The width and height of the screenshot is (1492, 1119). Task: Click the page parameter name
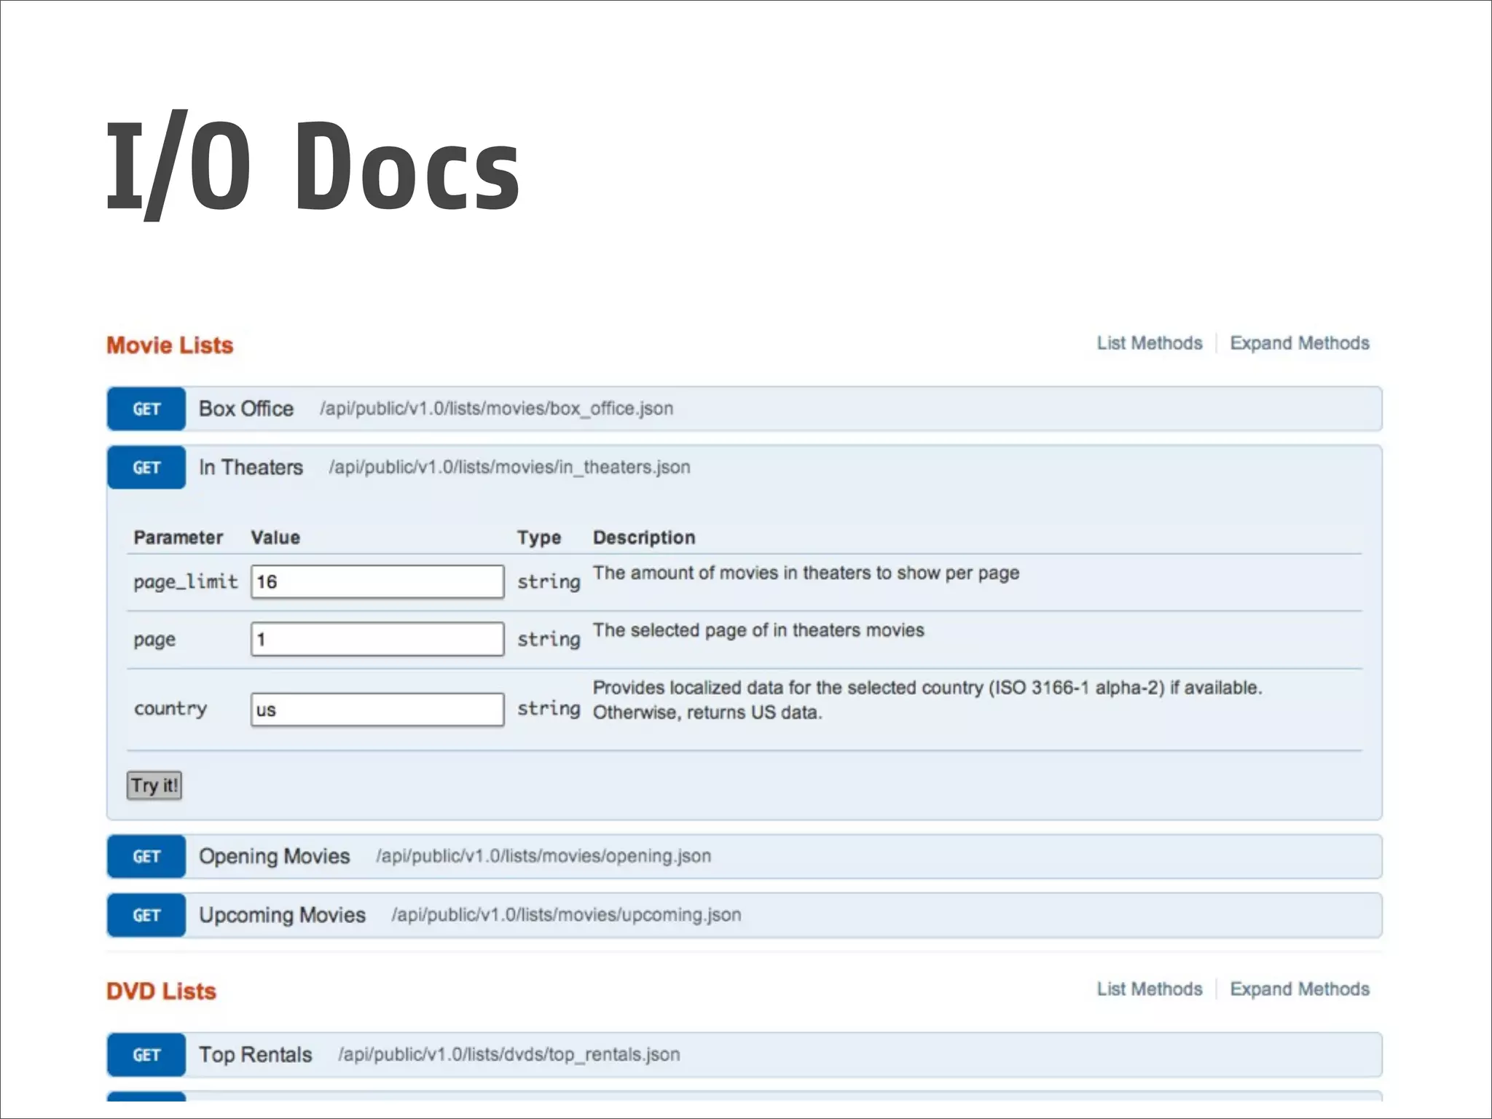(154, 640)
